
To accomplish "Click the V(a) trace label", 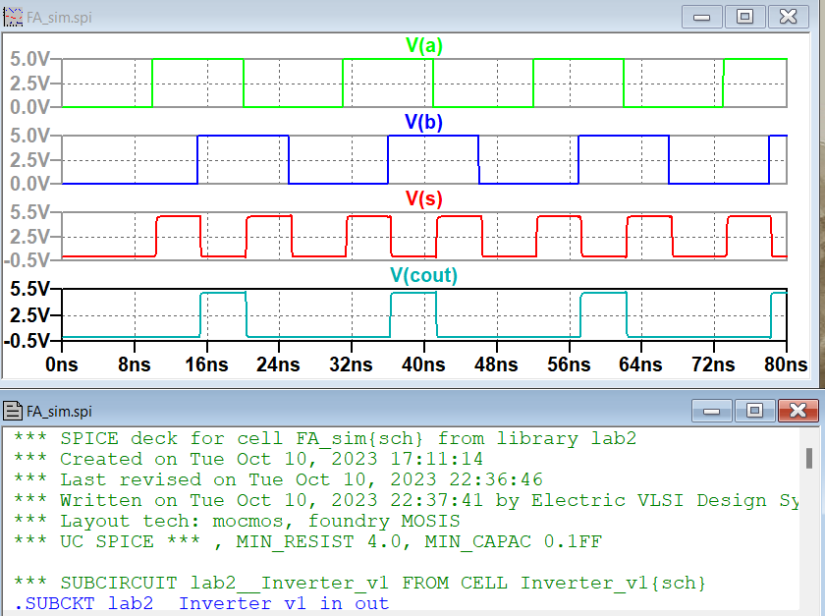I will point(424,46).
